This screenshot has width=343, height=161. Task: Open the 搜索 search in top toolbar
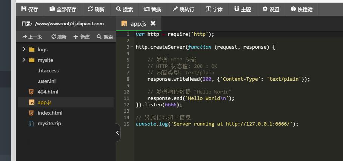[125, 9]
